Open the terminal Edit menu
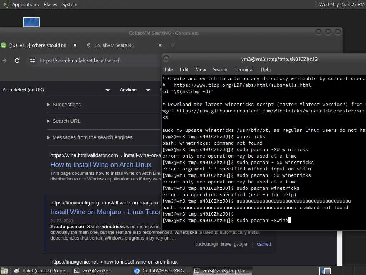Viewport: 366px width, 275px height. point(184,69)
